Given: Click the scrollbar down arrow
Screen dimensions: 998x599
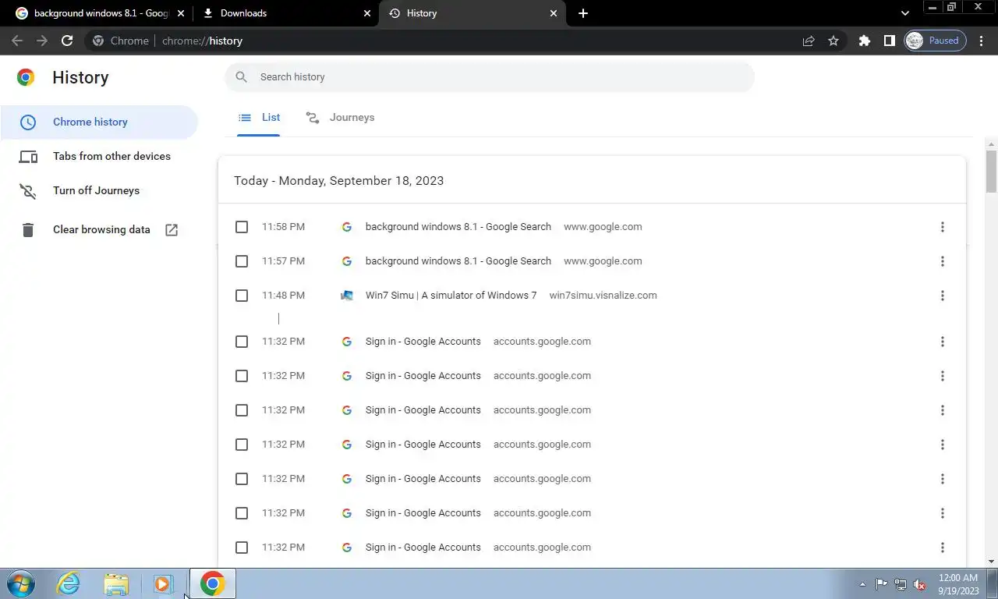Looking at the screenshot, I should pyautogui.click(x=992, y=561).
